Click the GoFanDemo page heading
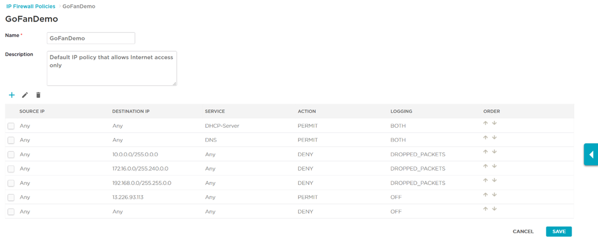 [x=32, y=19]
